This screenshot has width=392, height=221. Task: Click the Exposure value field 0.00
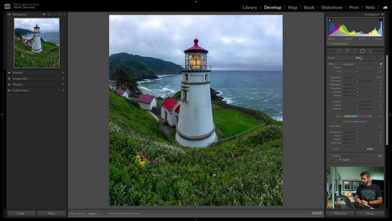pyautogui.click(x=379, y=77)
